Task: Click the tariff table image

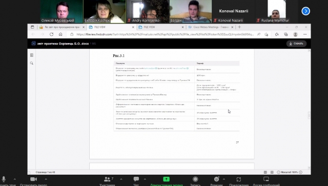Action: click(x=176, y=96)
